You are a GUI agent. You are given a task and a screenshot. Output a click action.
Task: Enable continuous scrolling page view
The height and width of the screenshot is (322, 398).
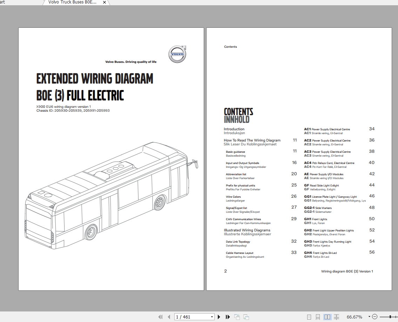coord(318,317)
